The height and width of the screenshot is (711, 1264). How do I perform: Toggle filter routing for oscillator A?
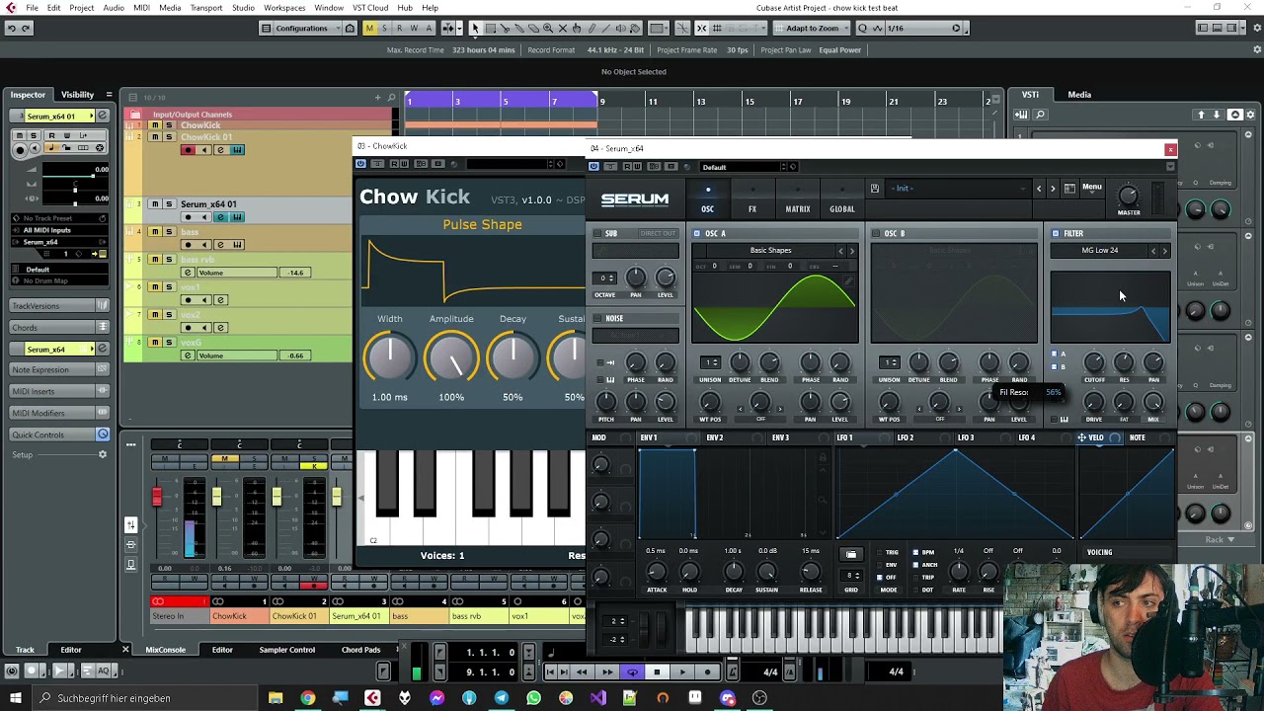(1055, 355)
